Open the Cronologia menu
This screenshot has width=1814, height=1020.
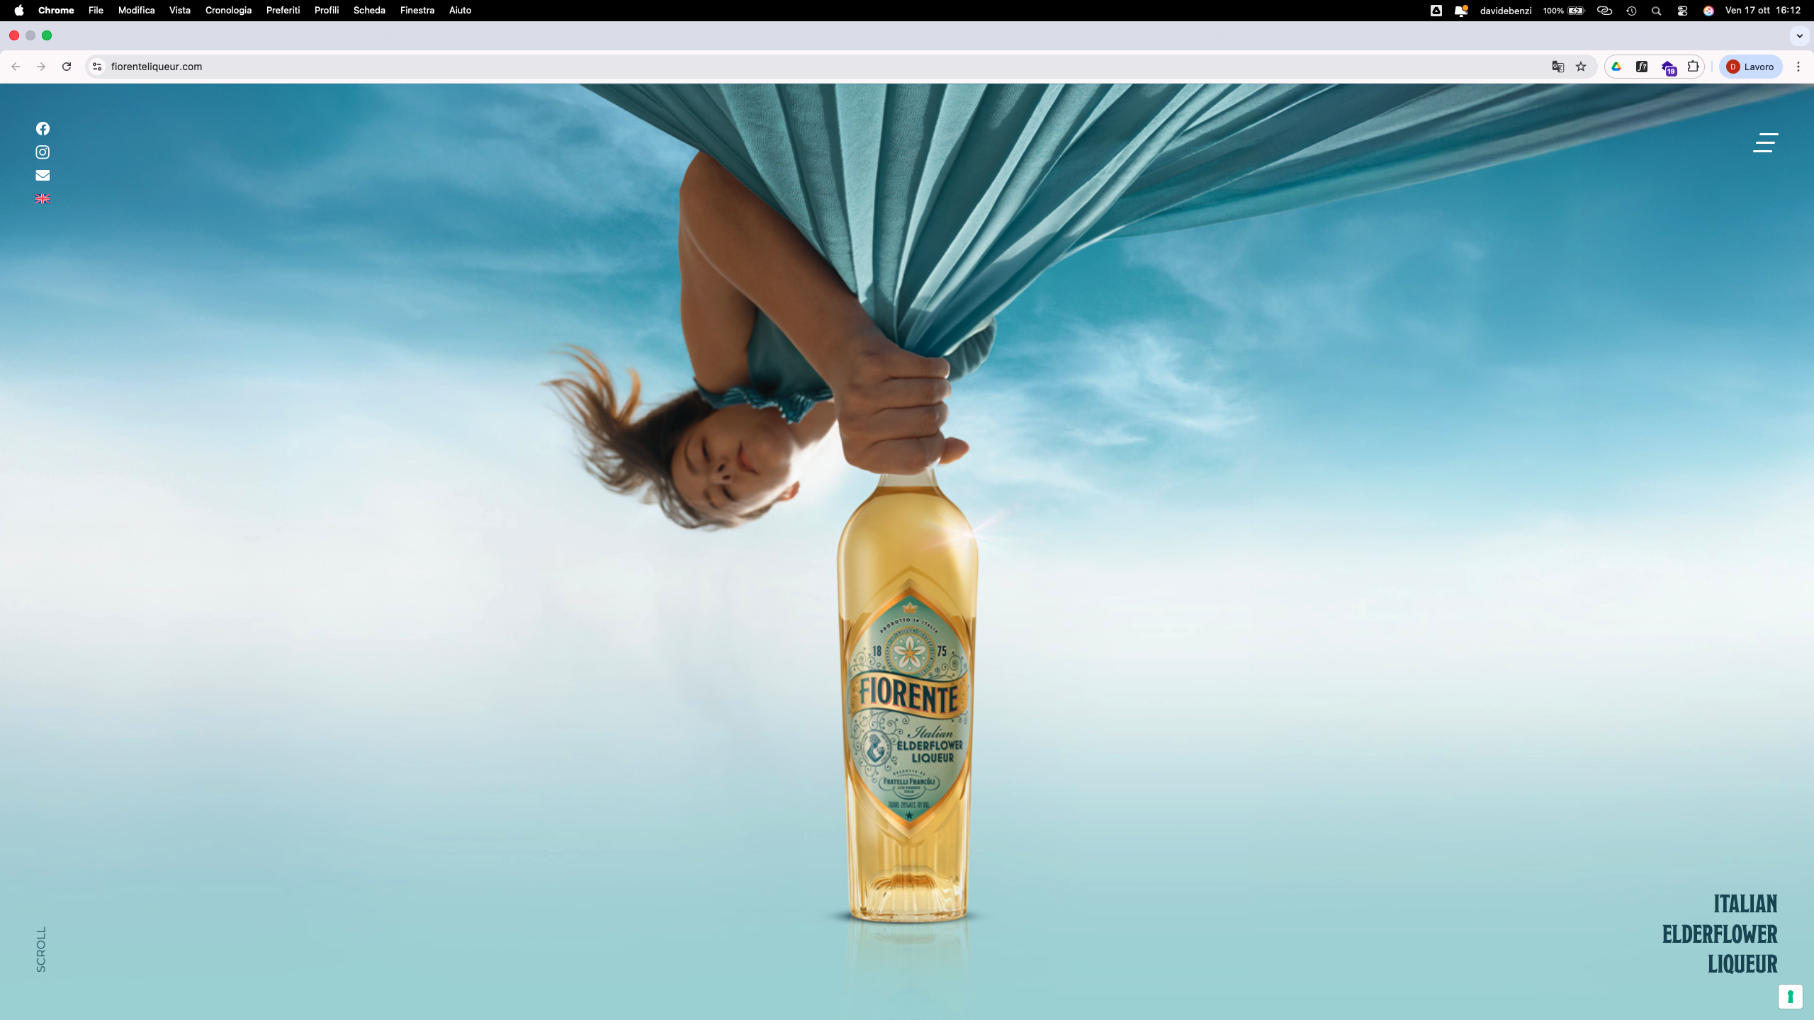(228, 11)
